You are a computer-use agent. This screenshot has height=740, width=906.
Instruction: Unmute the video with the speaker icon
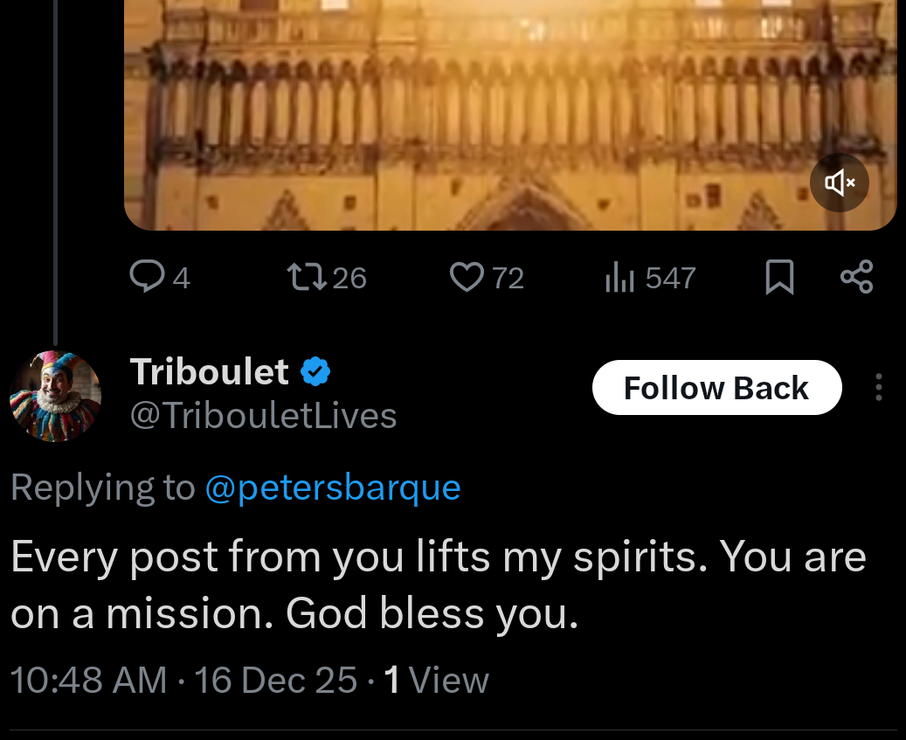point(839,183)
